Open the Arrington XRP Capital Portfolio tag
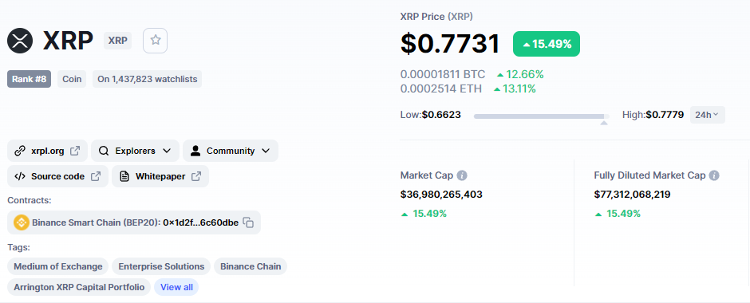The image size is (750, 303). click(x=79, y=287)
